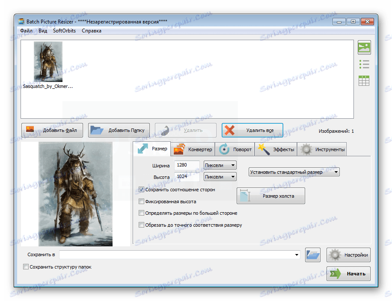Open Настройки settings
The width and height of the screenshot is (392, 301).
click(348, 255)
